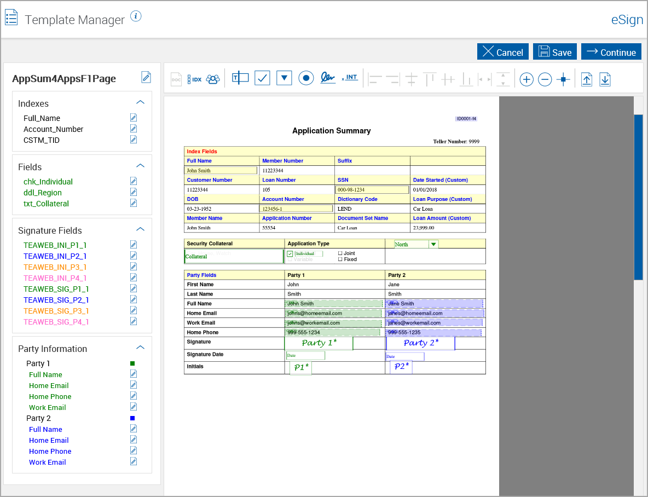Image resolution: width=648 pixels, height=497 pixels.
Task: Click the zoom in plus icon
Action: [x=526, y=79]
